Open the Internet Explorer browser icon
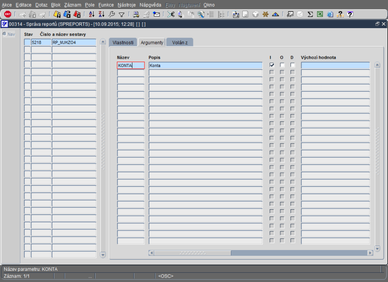The width and height of the screenshot is (388, 282). point(330,15)
